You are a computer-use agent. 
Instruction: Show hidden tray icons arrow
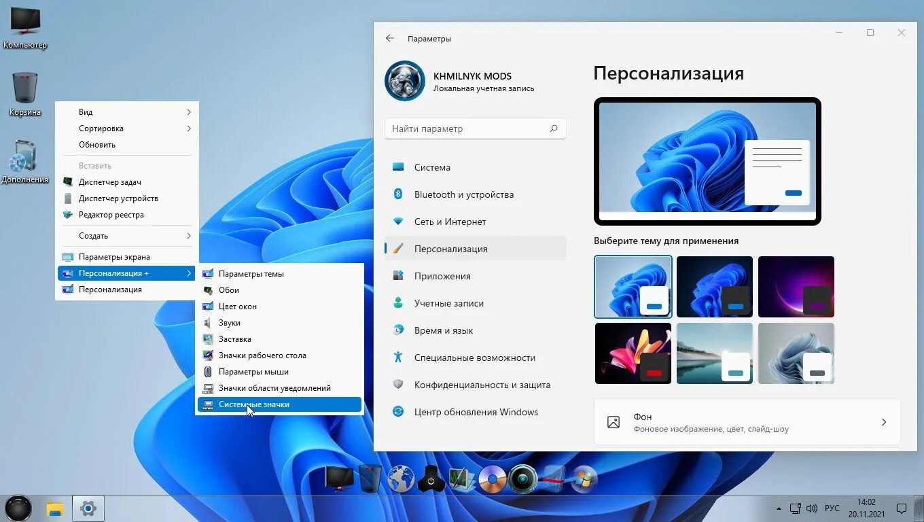[779, 508]
